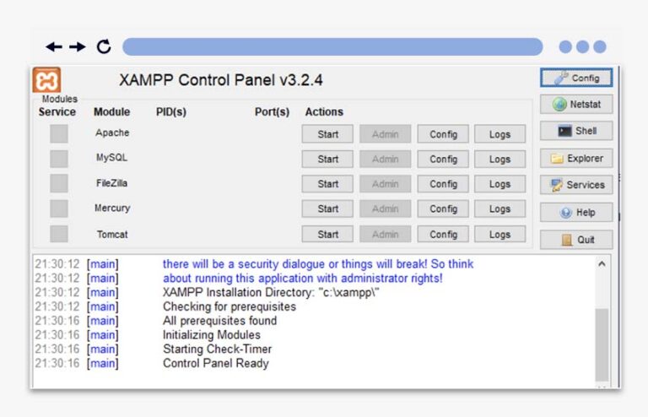Start the Apache module
The image size is (648, 417).
pyautogui.click(x=327, y=134)
